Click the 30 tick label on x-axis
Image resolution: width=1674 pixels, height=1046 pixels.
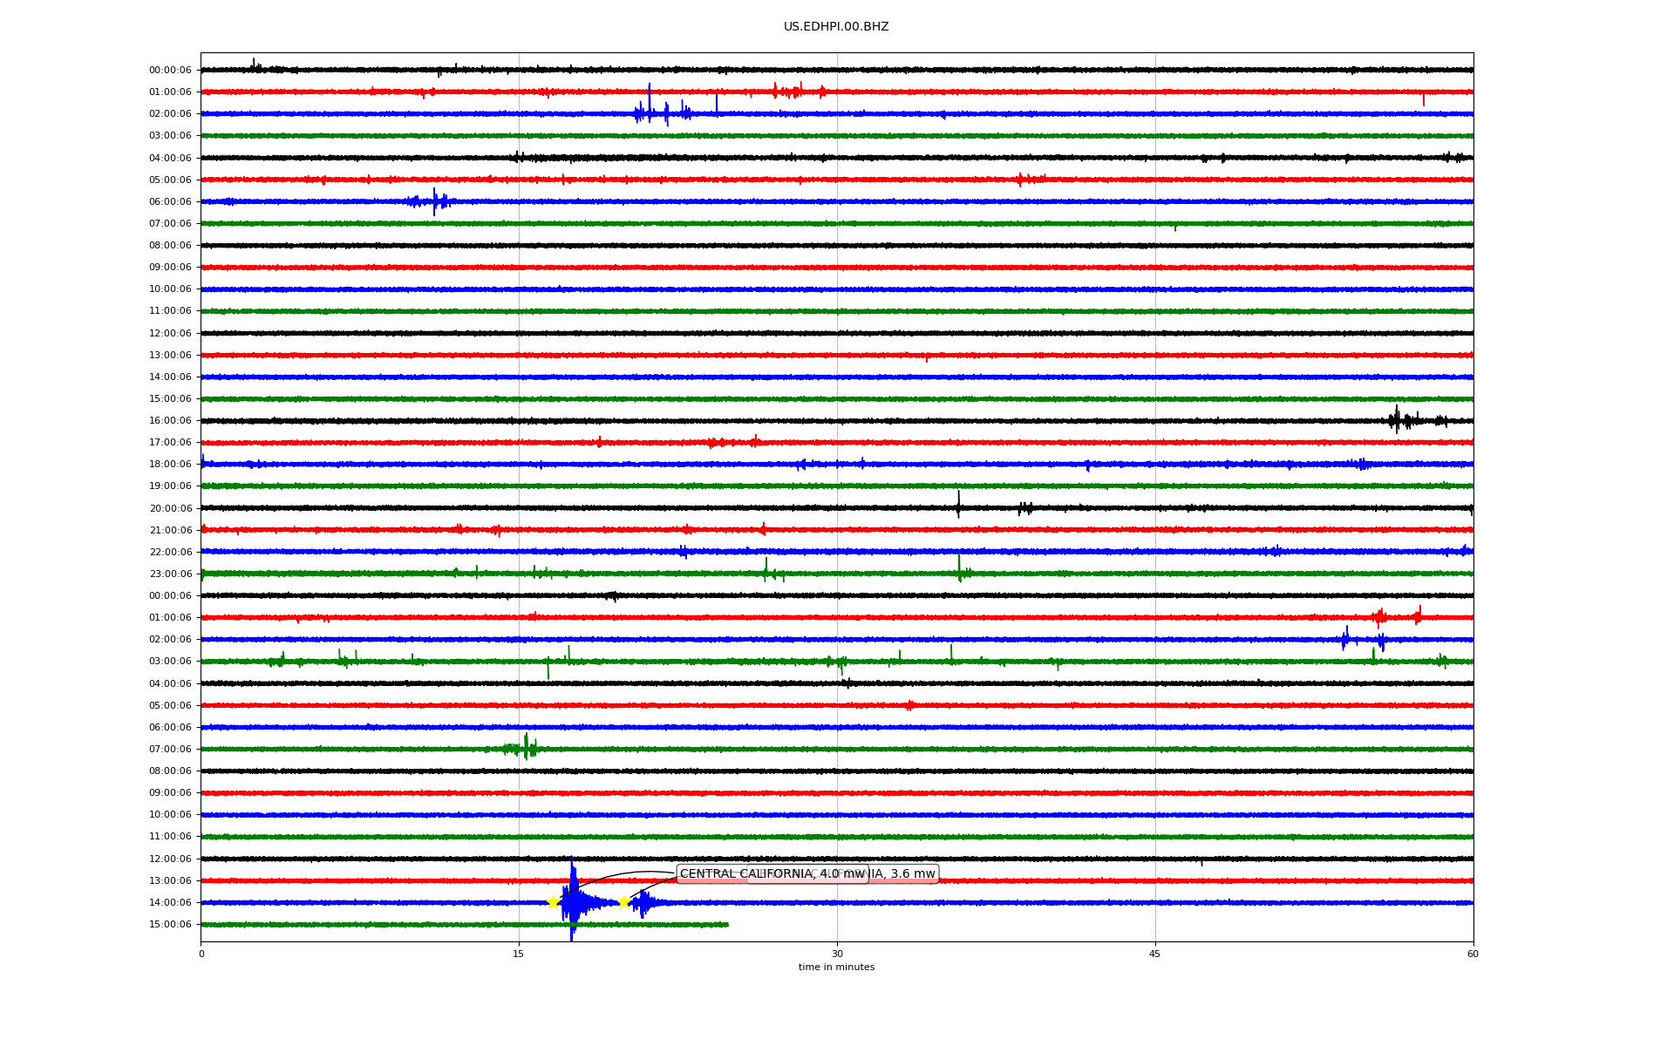click(x=837, y=954)
